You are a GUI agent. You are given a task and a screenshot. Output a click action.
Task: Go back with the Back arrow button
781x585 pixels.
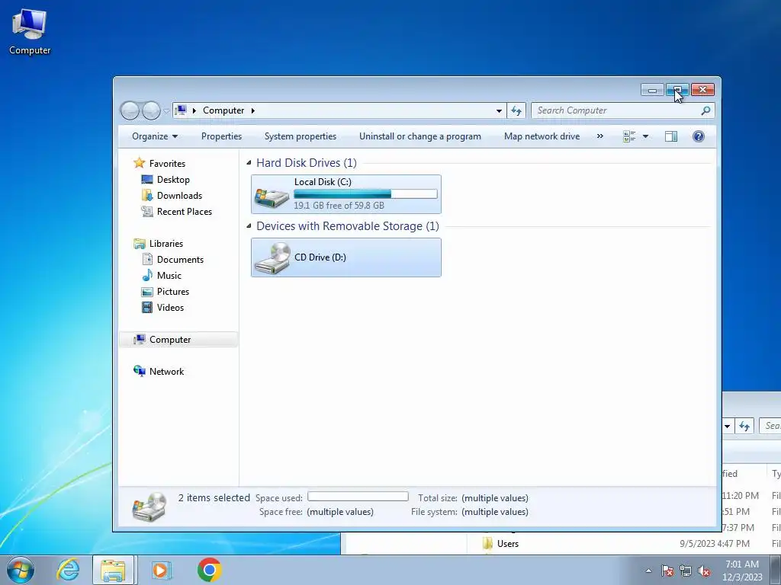(x=130, y=110)
